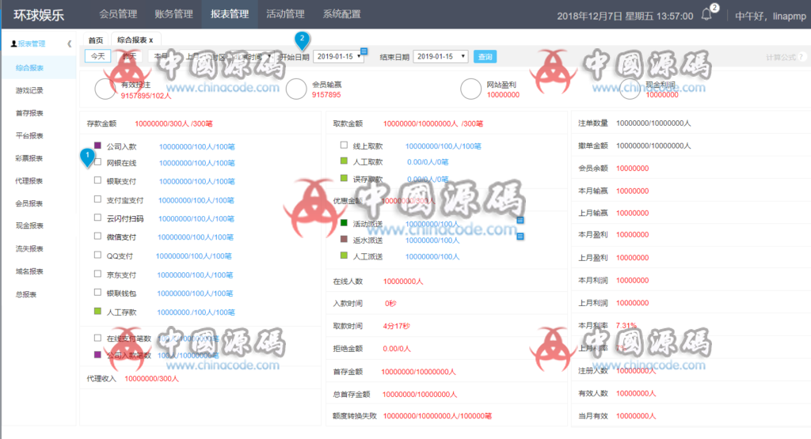Viewport: 811px width, 439px height.
Task: Click the 查询 search button
Action: coord(485,56)
